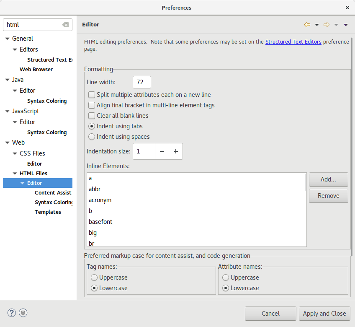Select the HTML Files tree item
The width and height of the screenshot is (355, 327).
click(33, 174)
